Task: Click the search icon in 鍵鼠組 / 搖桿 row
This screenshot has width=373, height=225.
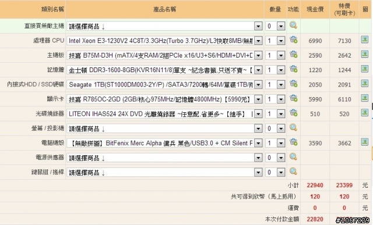Action: click(x=293, y=172)
